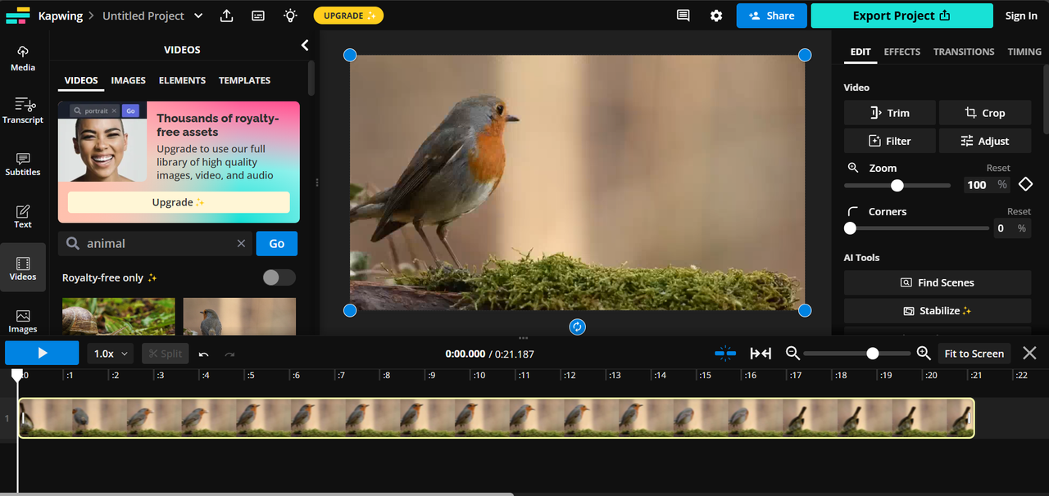
Task: Click the Sign In link
Action: [x=1021, y=16]
